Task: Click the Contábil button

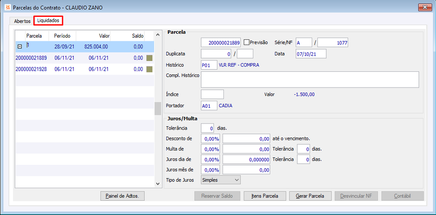Action: coord(402,196)
